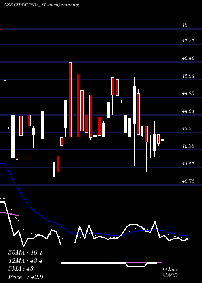Select the 44.83 price level label
This screenshot has width=202, height=283.
(188, 93)
